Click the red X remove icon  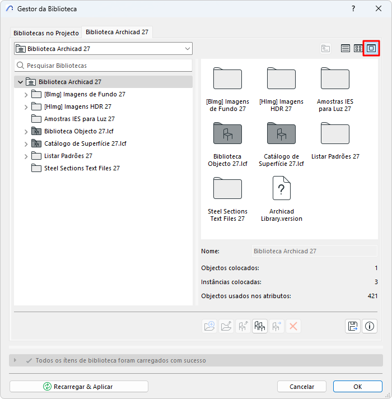293,326
